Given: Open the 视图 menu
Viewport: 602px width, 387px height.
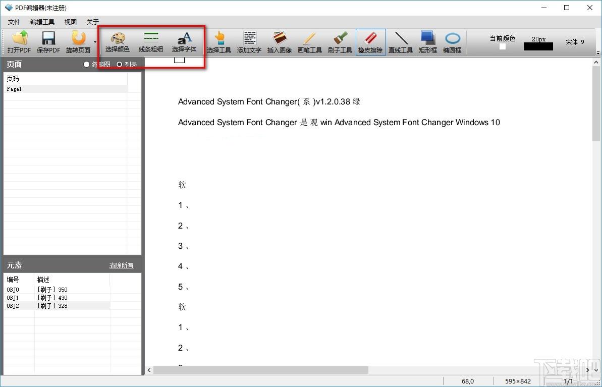Looking at the screenshot, I should (71, 22).
